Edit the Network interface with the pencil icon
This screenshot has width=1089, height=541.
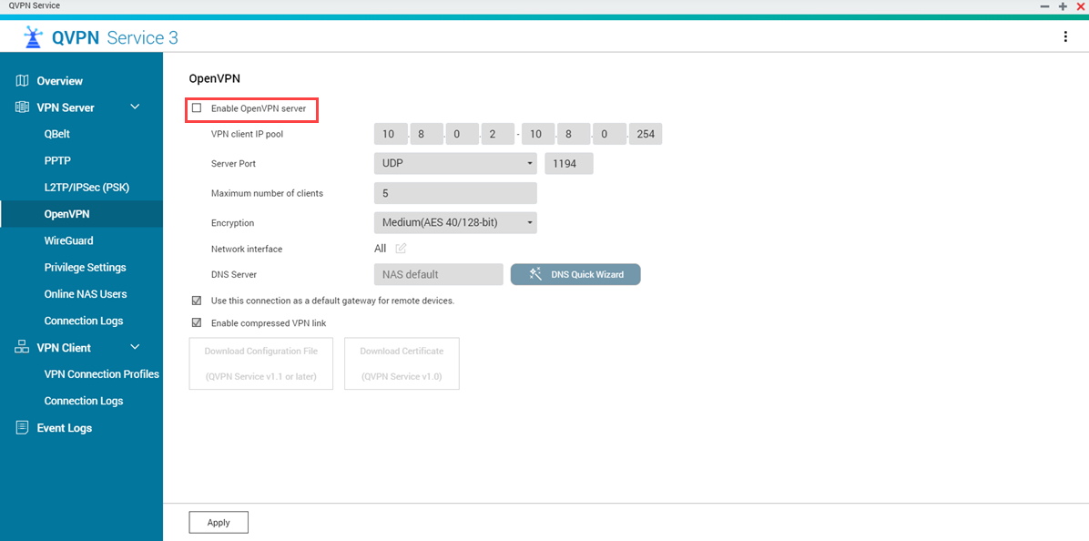pos(401,249)
